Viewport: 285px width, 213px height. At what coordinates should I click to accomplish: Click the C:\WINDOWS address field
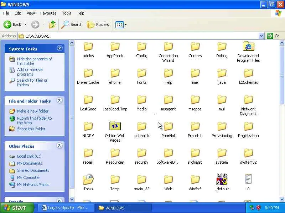point(138,36)
